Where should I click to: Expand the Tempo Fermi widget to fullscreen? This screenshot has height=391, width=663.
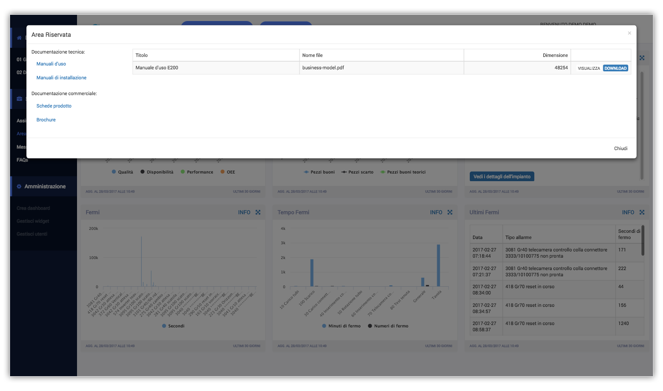(450, 212)
